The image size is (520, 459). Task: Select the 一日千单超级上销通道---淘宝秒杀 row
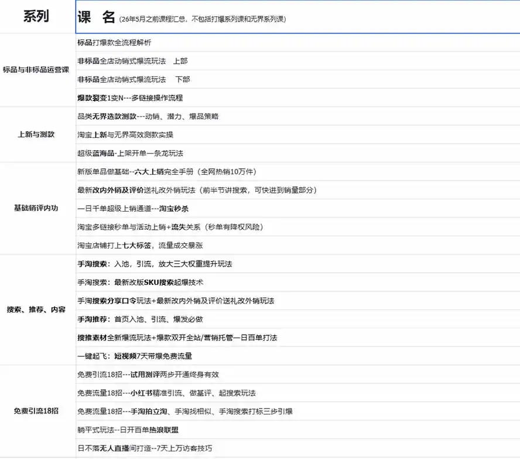click(x=298, y=209)
